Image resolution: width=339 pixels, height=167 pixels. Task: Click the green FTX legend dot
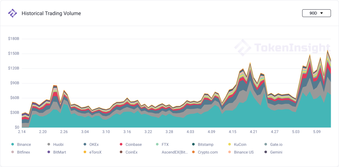pos(157,145)
